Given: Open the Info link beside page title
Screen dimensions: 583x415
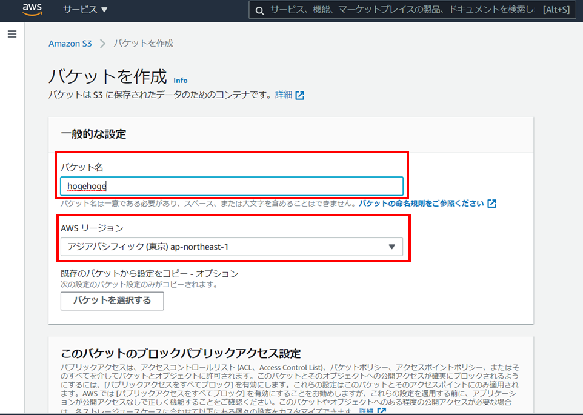Looking at the screenshot, I should tap(181, 80).
